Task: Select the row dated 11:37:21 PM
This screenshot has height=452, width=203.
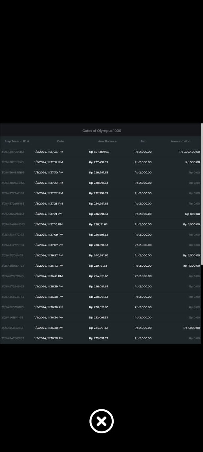Action: coord(48,214)
